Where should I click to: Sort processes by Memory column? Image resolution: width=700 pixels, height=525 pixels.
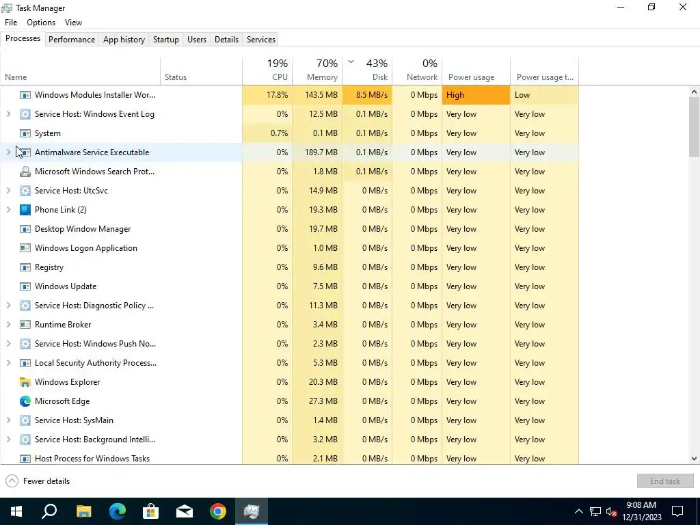click(317, 70)
